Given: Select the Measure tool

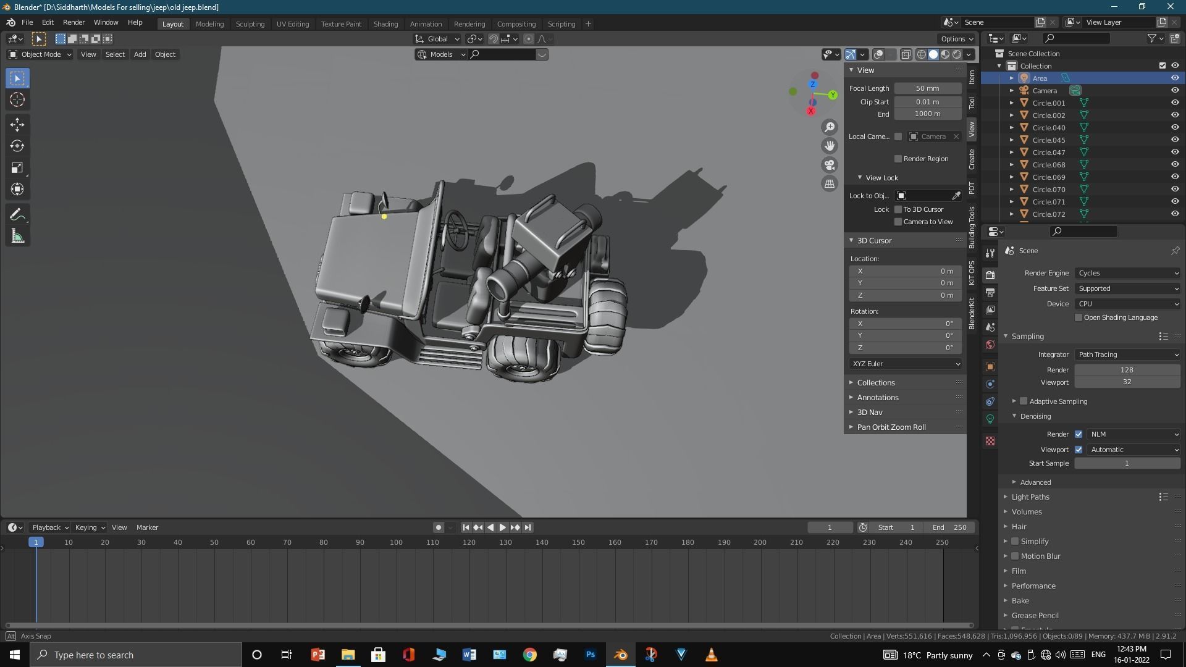Looking at the screenshot, I should pos(17,237).
